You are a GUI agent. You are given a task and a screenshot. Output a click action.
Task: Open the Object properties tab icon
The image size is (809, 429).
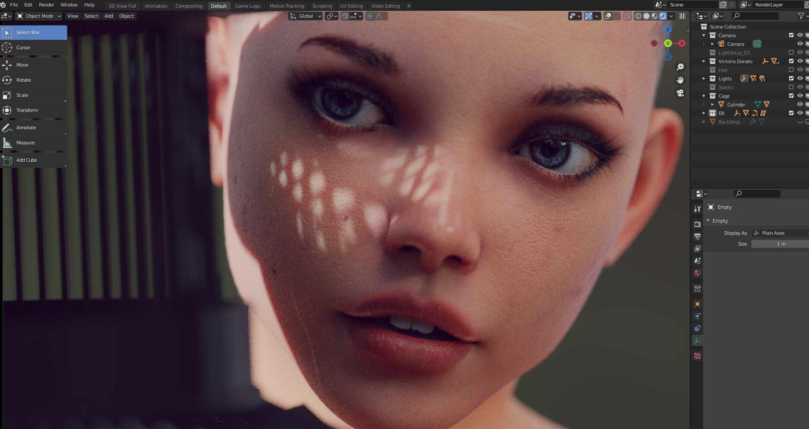pos(697,304)
